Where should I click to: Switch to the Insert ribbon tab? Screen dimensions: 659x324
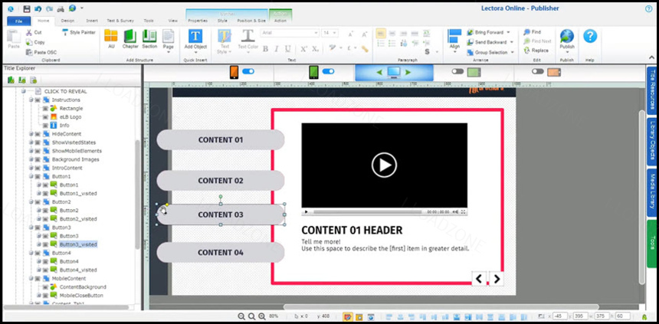click(92, 21)
